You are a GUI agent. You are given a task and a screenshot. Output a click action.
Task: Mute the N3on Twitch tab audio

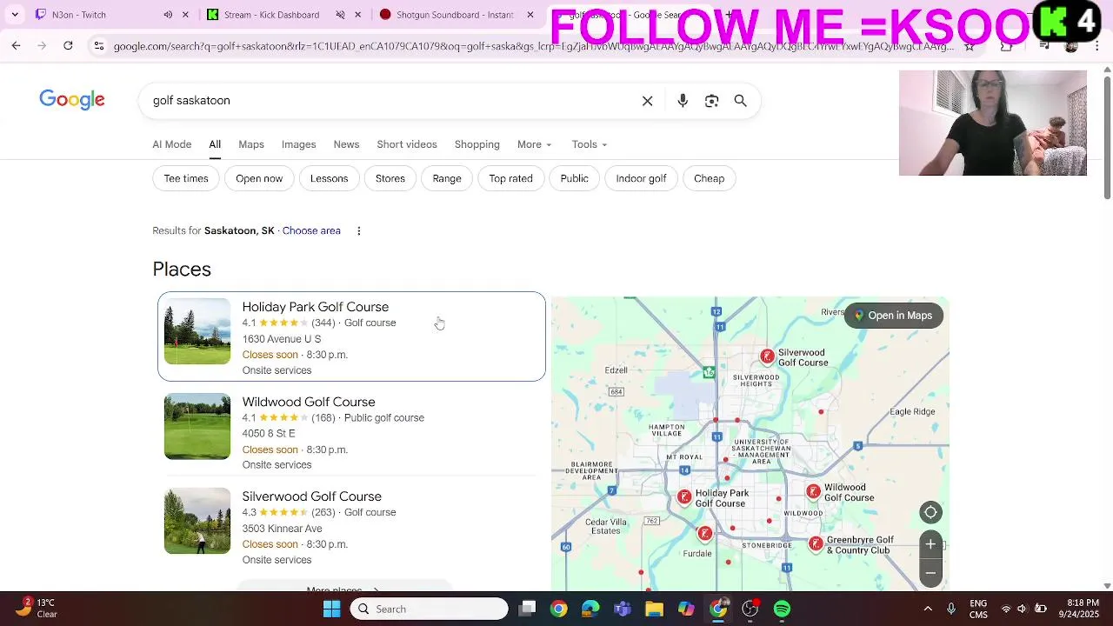point(168,15)
